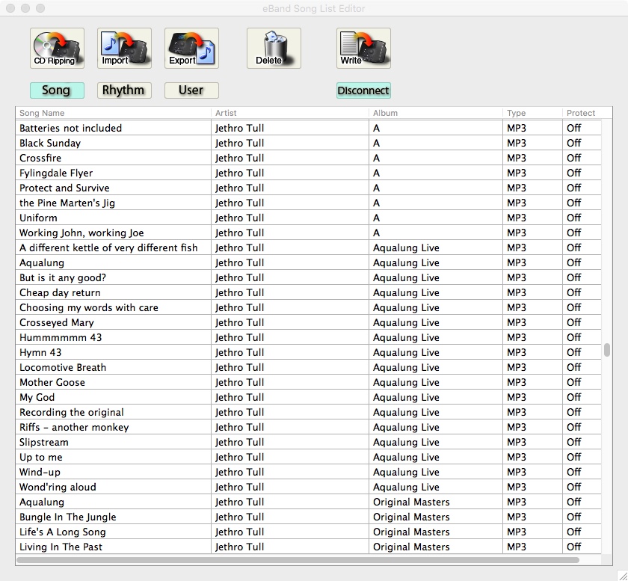Select Choosing my words with care
628x581 pixels.
coord(308,307)
